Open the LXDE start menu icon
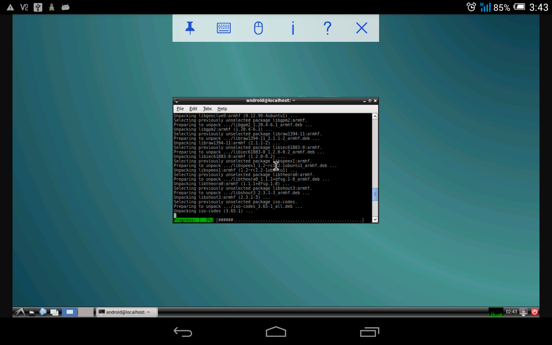 [x=19, y=312]
